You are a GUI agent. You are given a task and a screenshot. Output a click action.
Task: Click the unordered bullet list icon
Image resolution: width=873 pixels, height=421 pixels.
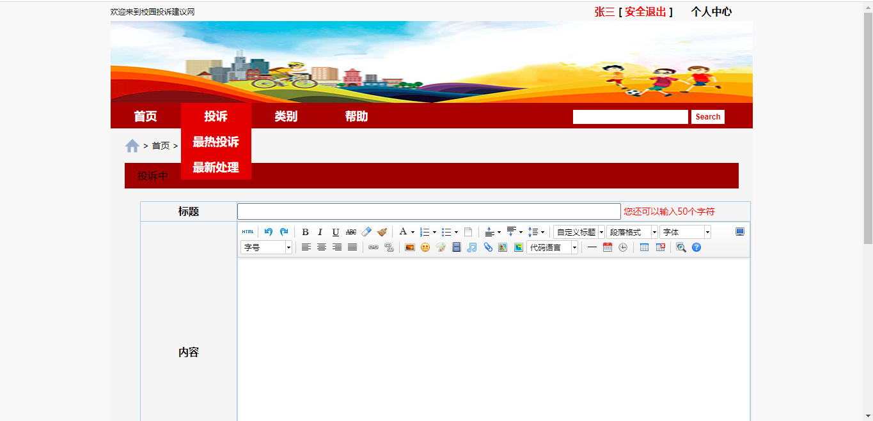pos(446,232)
